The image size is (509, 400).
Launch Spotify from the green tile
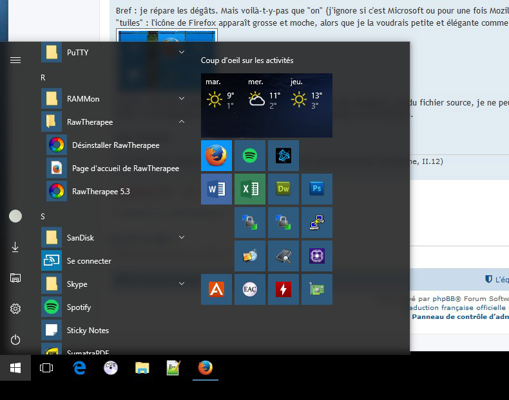point(250,156)
